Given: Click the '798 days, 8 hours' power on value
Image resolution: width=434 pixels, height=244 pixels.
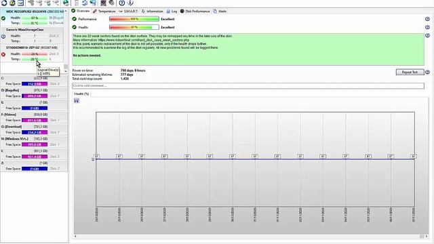Looking at the screenshot, I should coord(133,70).
